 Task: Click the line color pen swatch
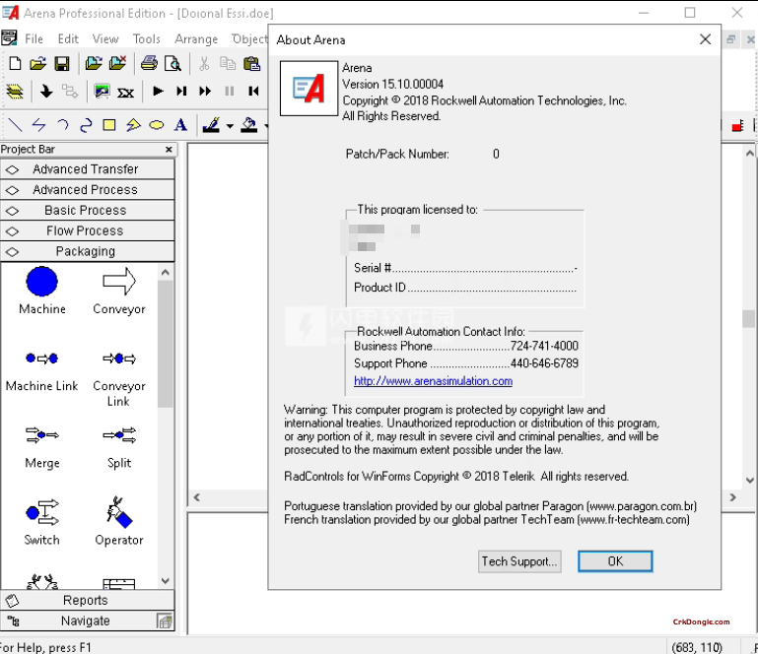coord(211,125)
